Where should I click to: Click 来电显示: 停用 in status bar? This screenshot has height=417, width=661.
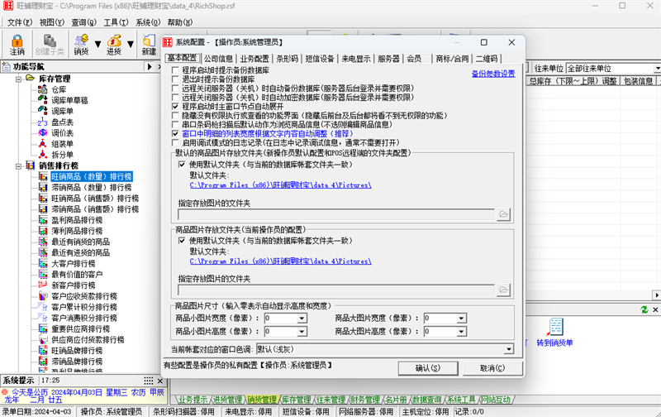pos(249,411)
